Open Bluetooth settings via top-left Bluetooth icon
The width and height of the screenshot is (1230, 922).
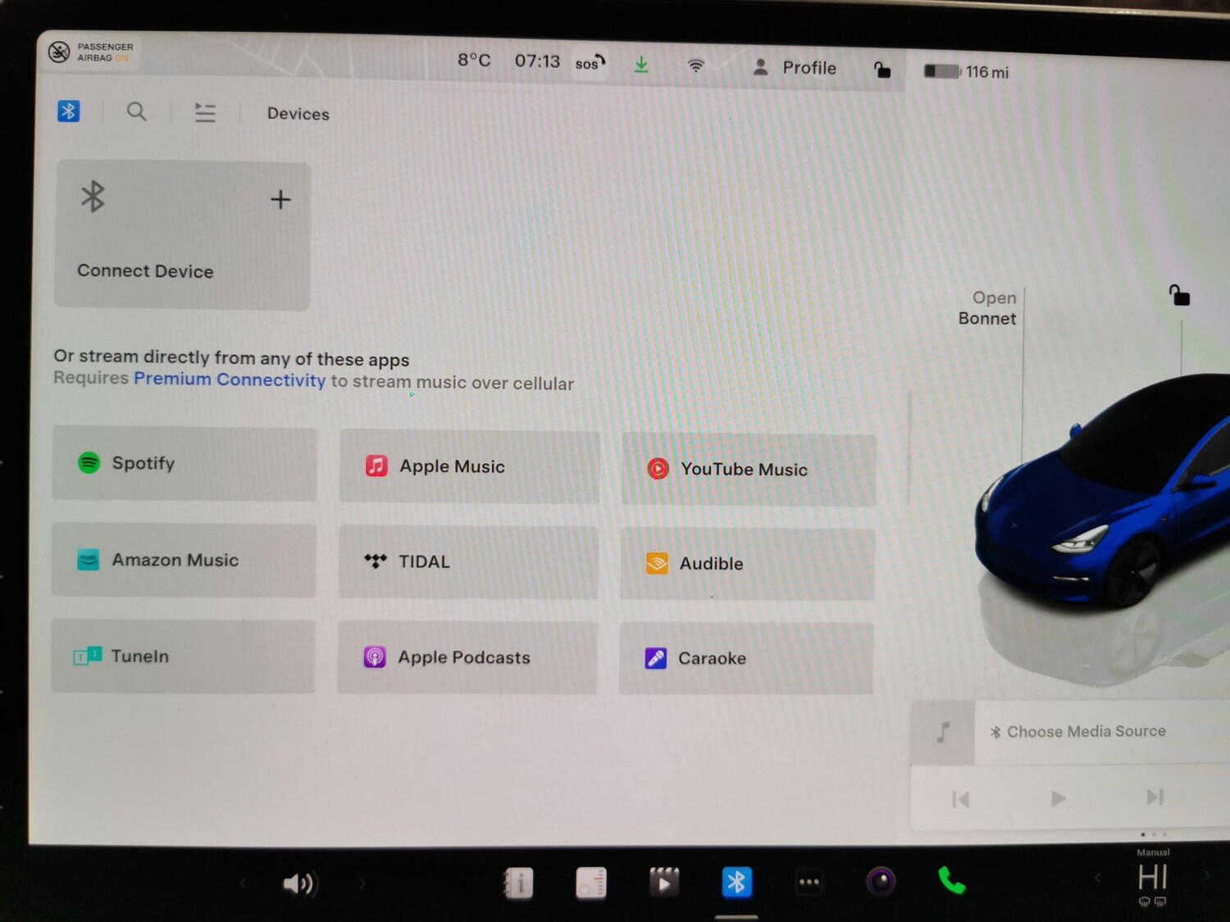(68, 111)
